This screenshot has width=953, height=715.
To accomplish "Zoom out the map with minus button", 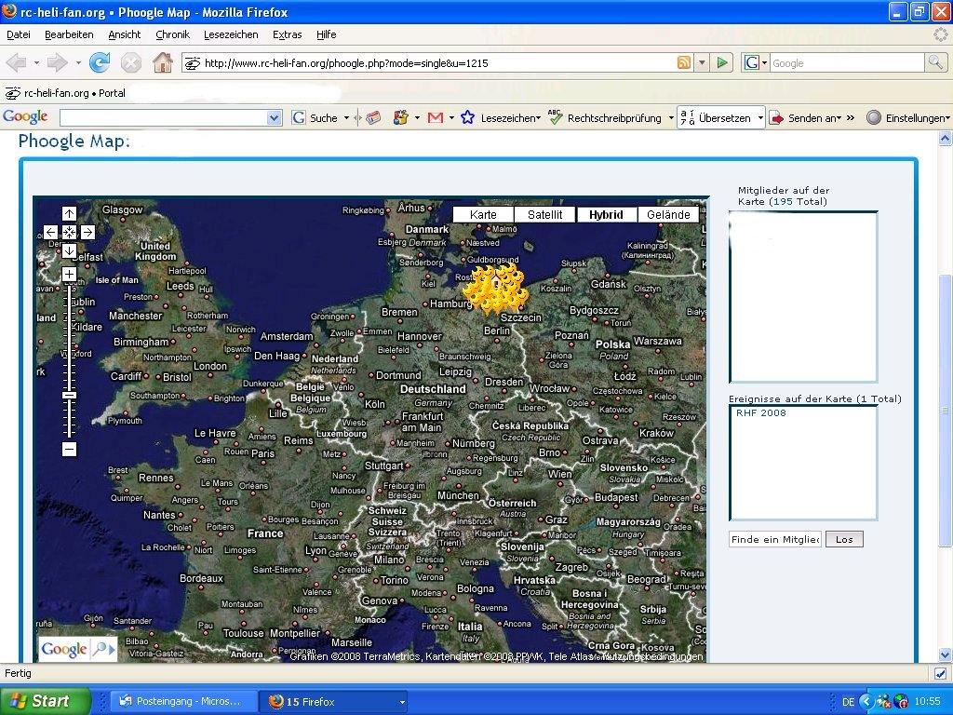I will (69, 450).
